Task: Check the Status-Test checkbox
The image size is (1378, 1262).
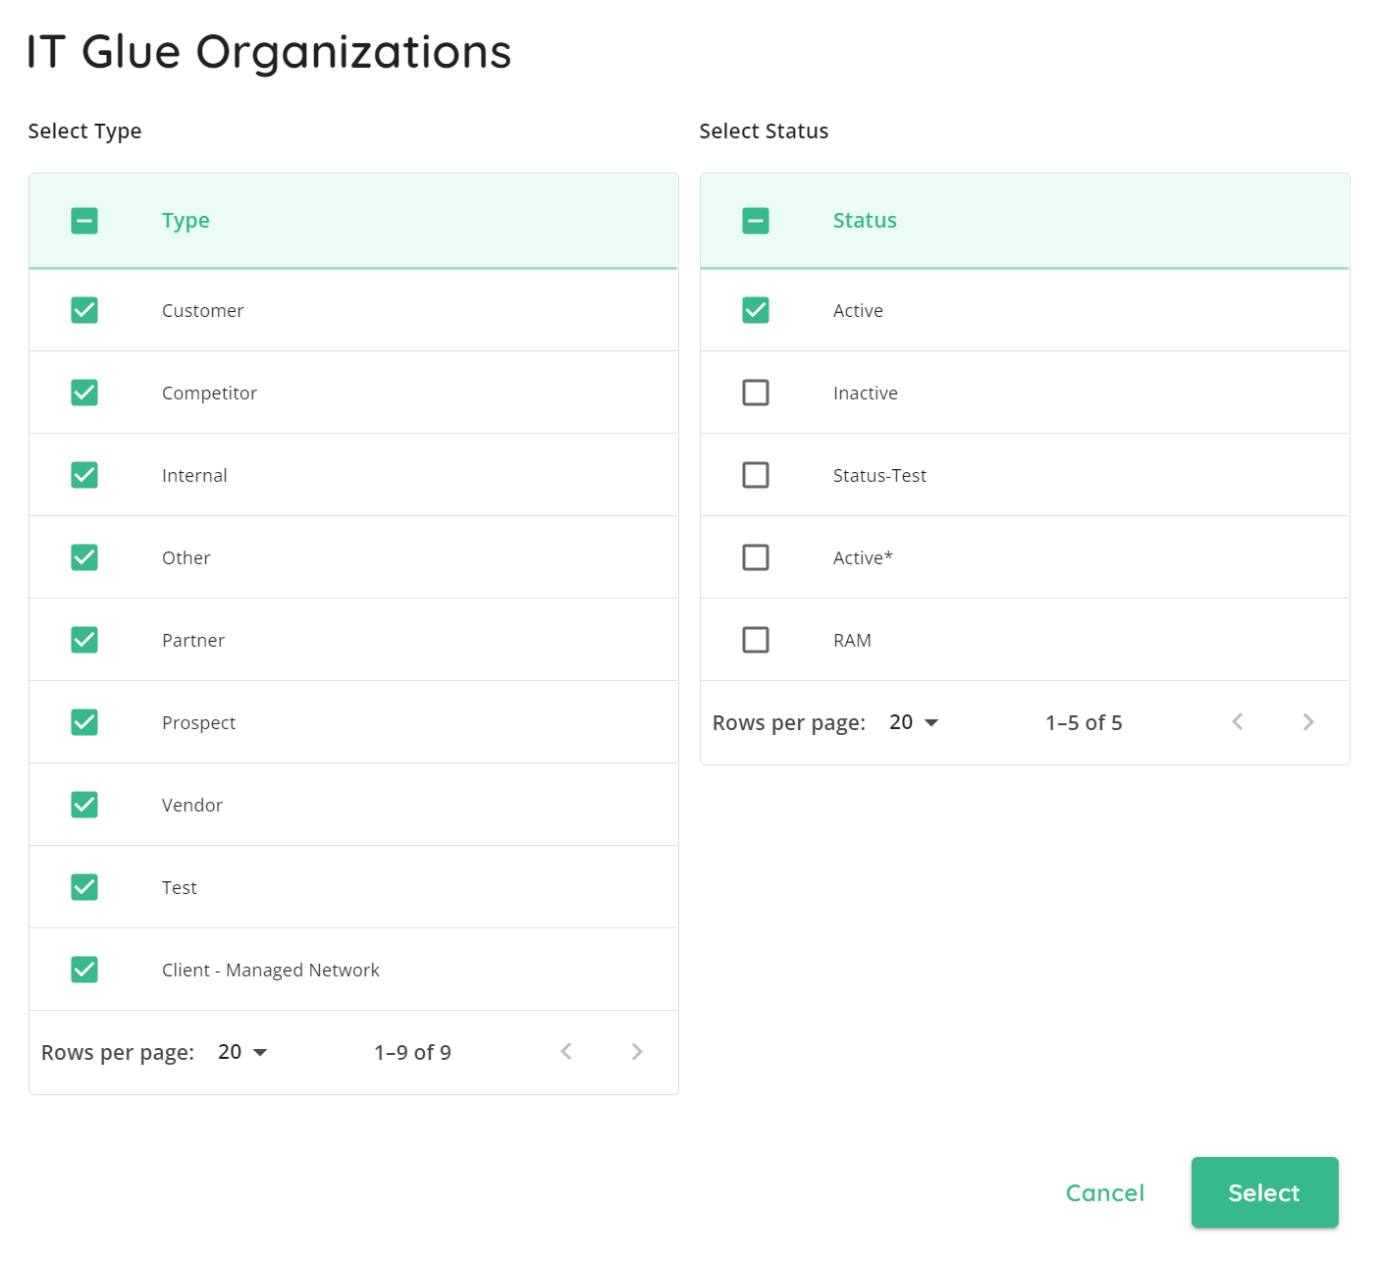Action: point(756,475)
